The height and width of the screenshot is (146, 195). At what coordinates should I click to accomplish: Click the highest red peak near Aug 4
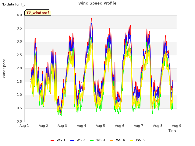coord(91,18)
